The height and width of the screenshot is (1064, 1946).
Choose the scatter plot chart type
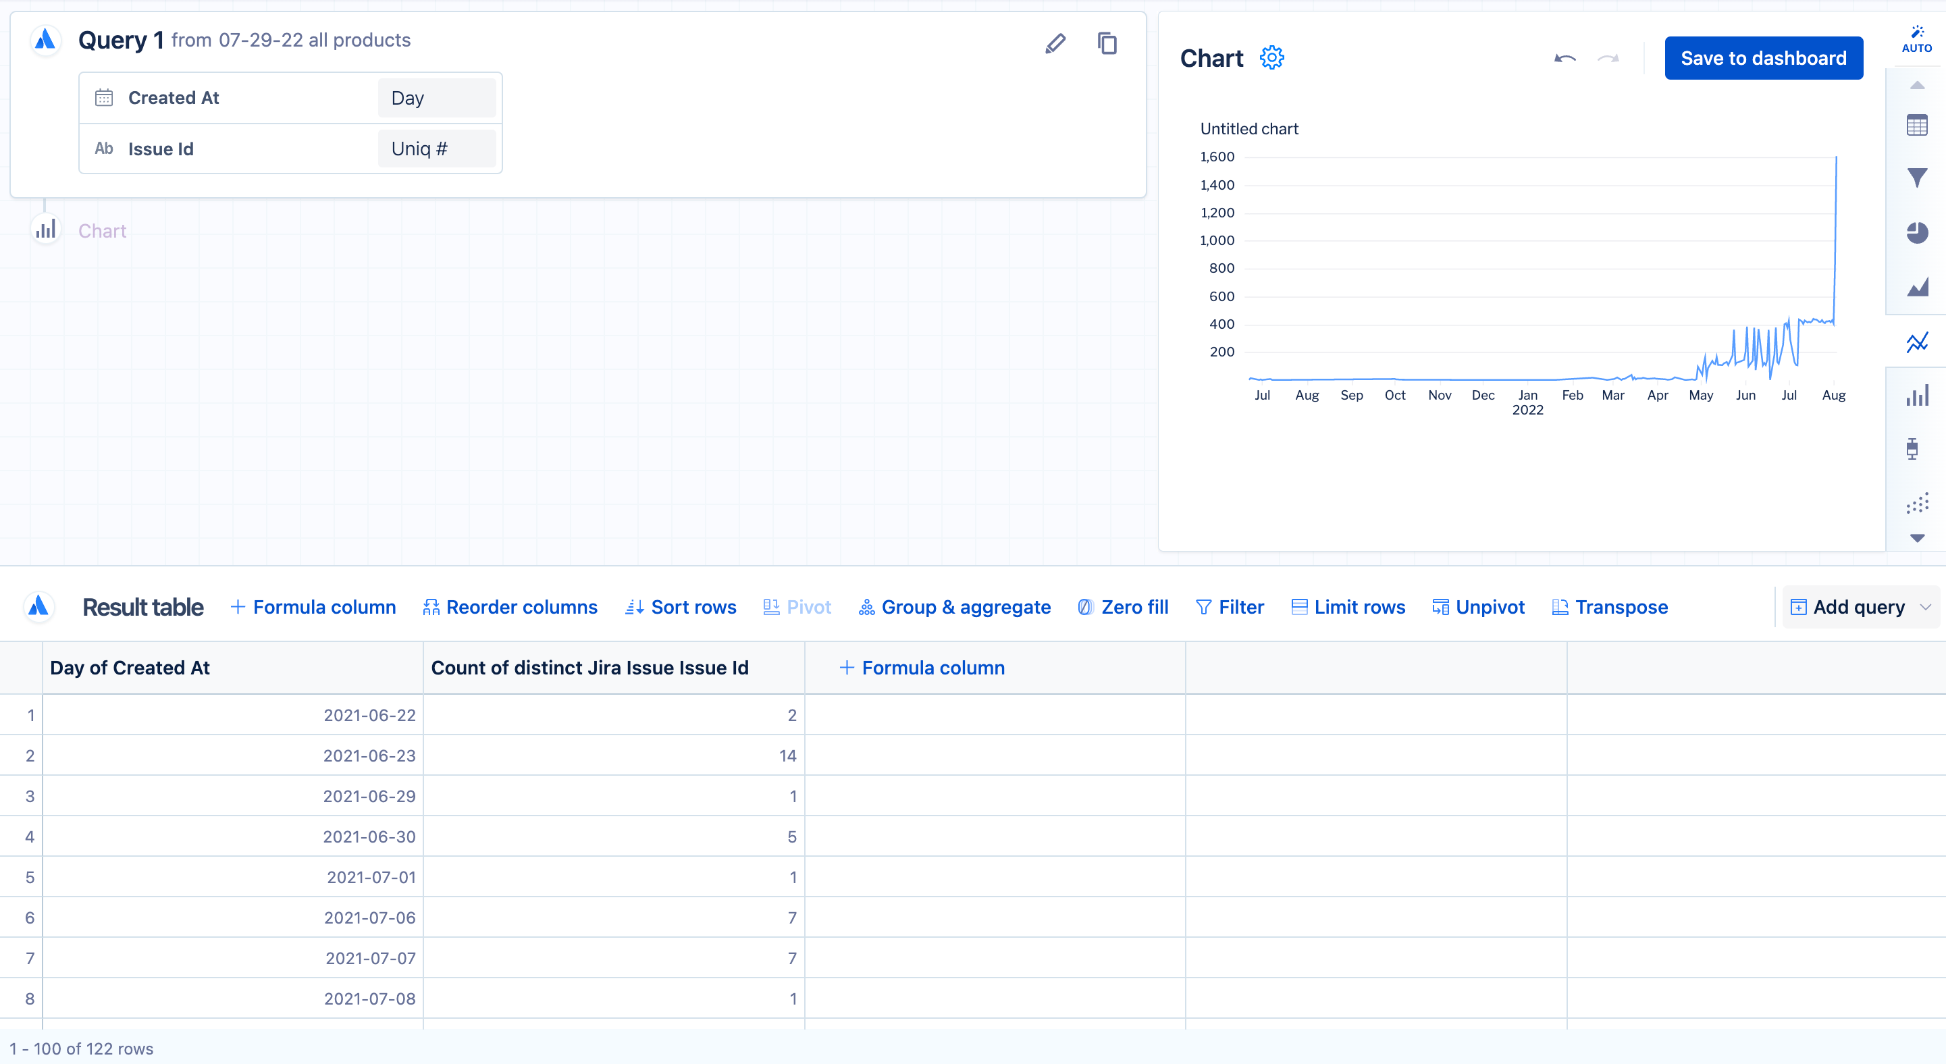pyautogui.click(x=1916, y=503)
